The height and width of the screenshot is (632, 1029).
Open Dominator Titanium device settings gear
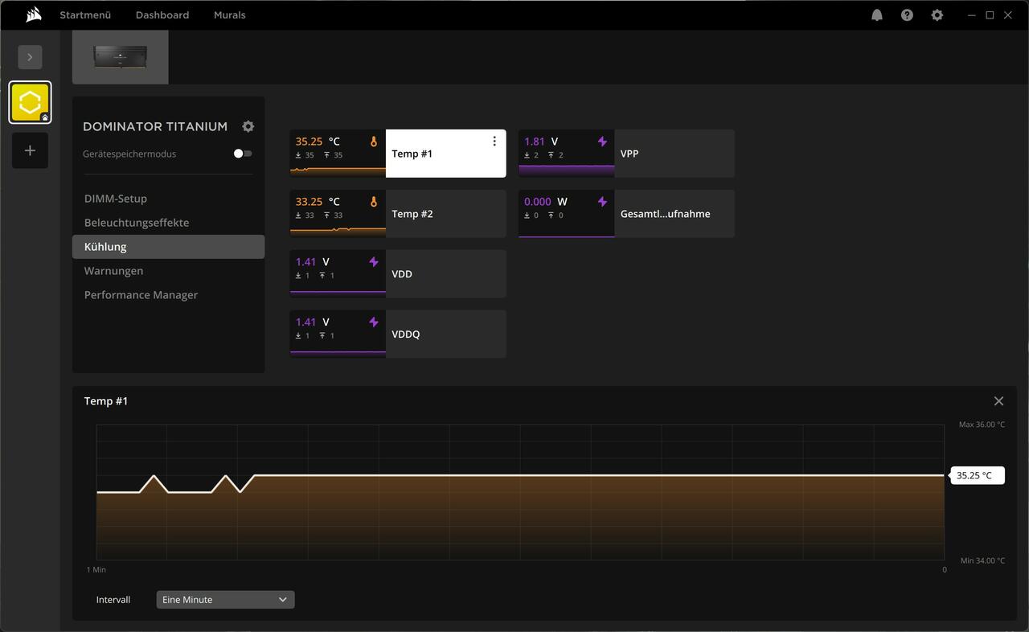248,126
